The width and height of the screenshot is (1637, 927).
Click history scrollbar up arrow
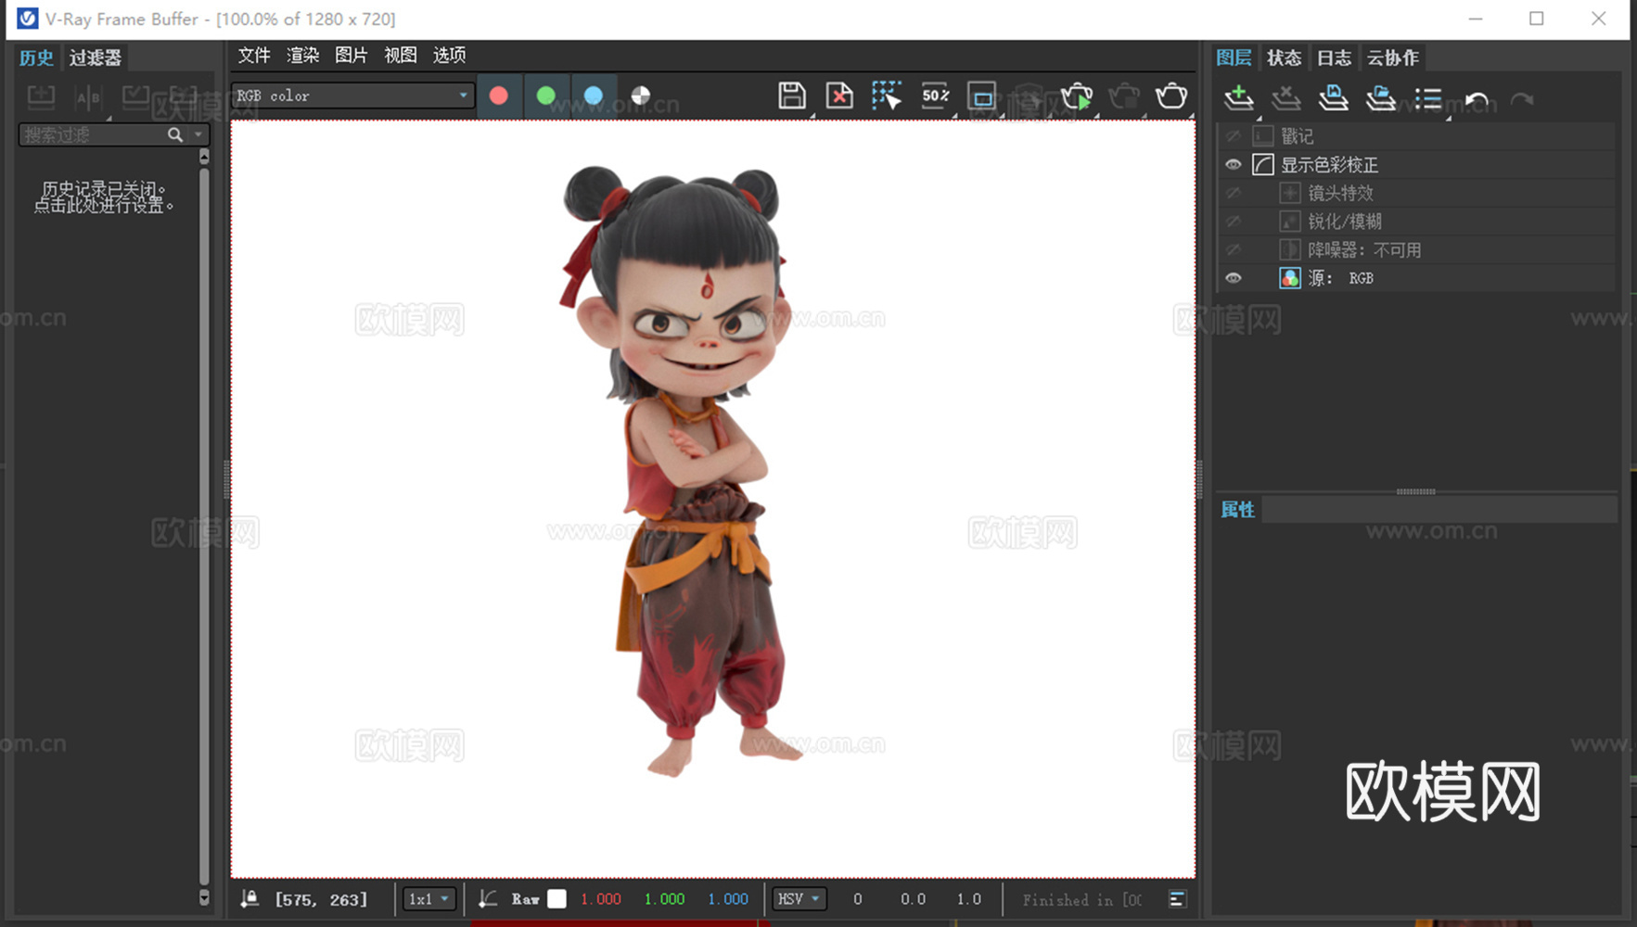pyautogui.click(x=204, y=158)
